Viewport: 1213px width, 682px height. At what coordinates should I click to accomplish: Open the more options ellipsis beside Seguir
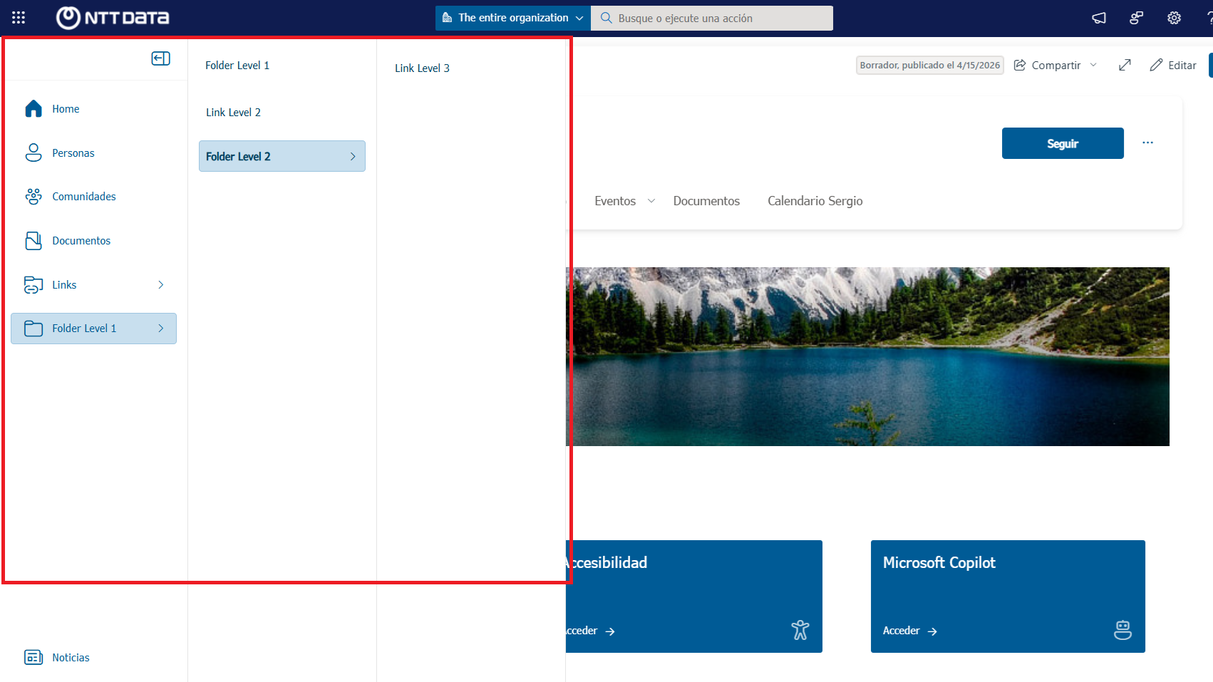(1147, 143)
